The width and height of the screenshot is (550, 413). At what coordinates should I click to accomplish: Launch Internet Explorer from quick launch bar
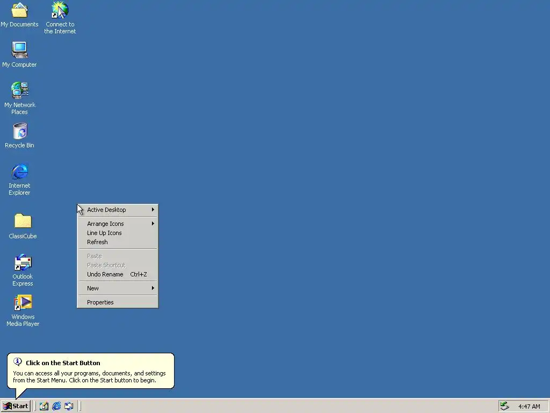(x=56, y=407)
